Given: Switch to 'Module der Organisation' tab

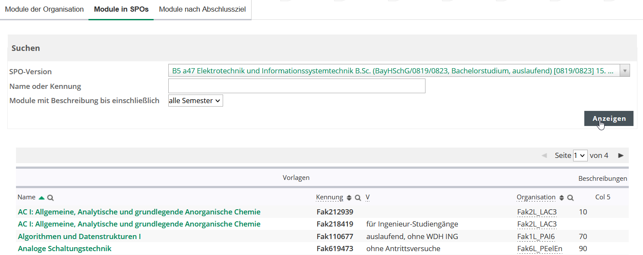Looking at the screenshot, I should (x=44, y=9).
